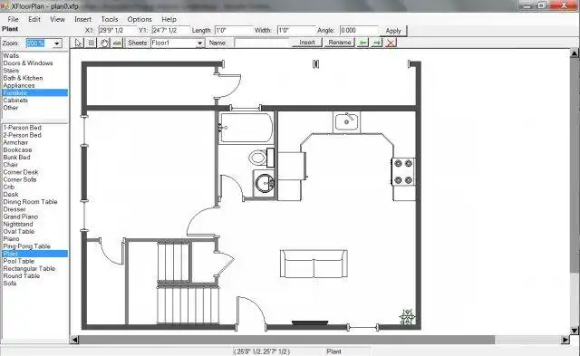The width and height of the screenshot is (580, 356).
Task: Click the vertical scrollbar up arrow
Action: pos(575,54)
